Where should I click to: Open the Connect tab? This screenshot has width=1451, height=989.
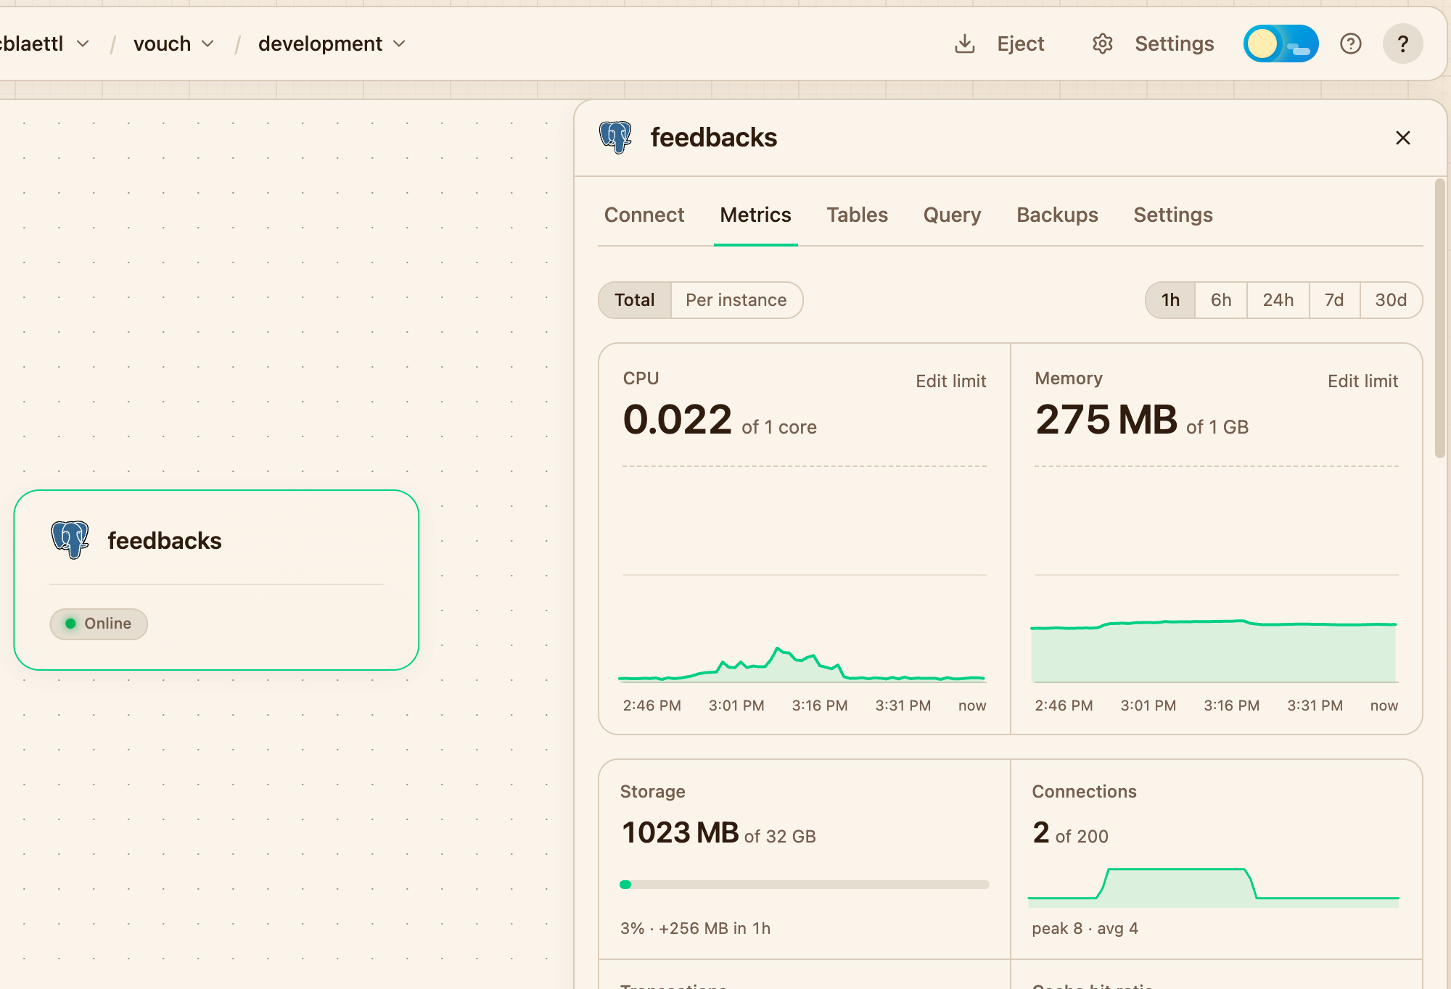644,215
